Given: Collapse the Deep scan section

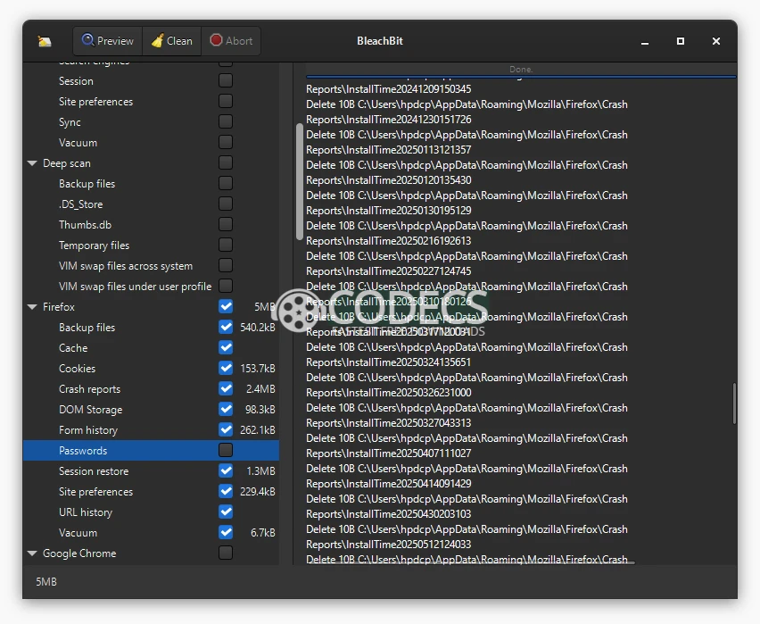Looking at the screenshot, I should click(33, 163).
